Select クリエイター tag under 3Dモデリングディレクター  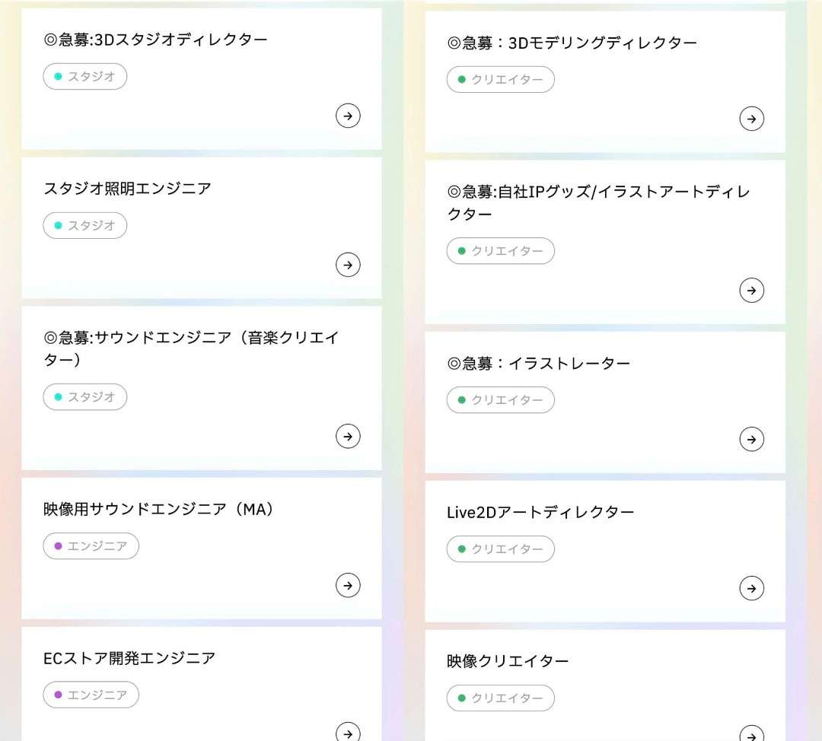[501, 79]
